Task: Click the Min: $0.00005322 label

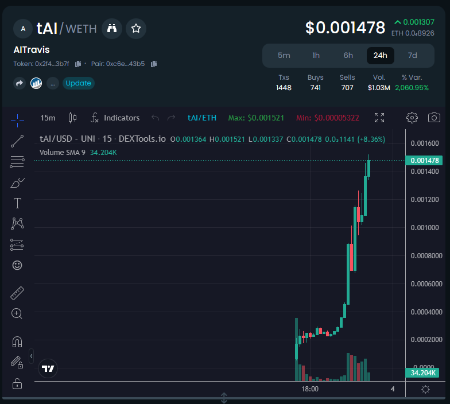Action: (x=327, y=118)
